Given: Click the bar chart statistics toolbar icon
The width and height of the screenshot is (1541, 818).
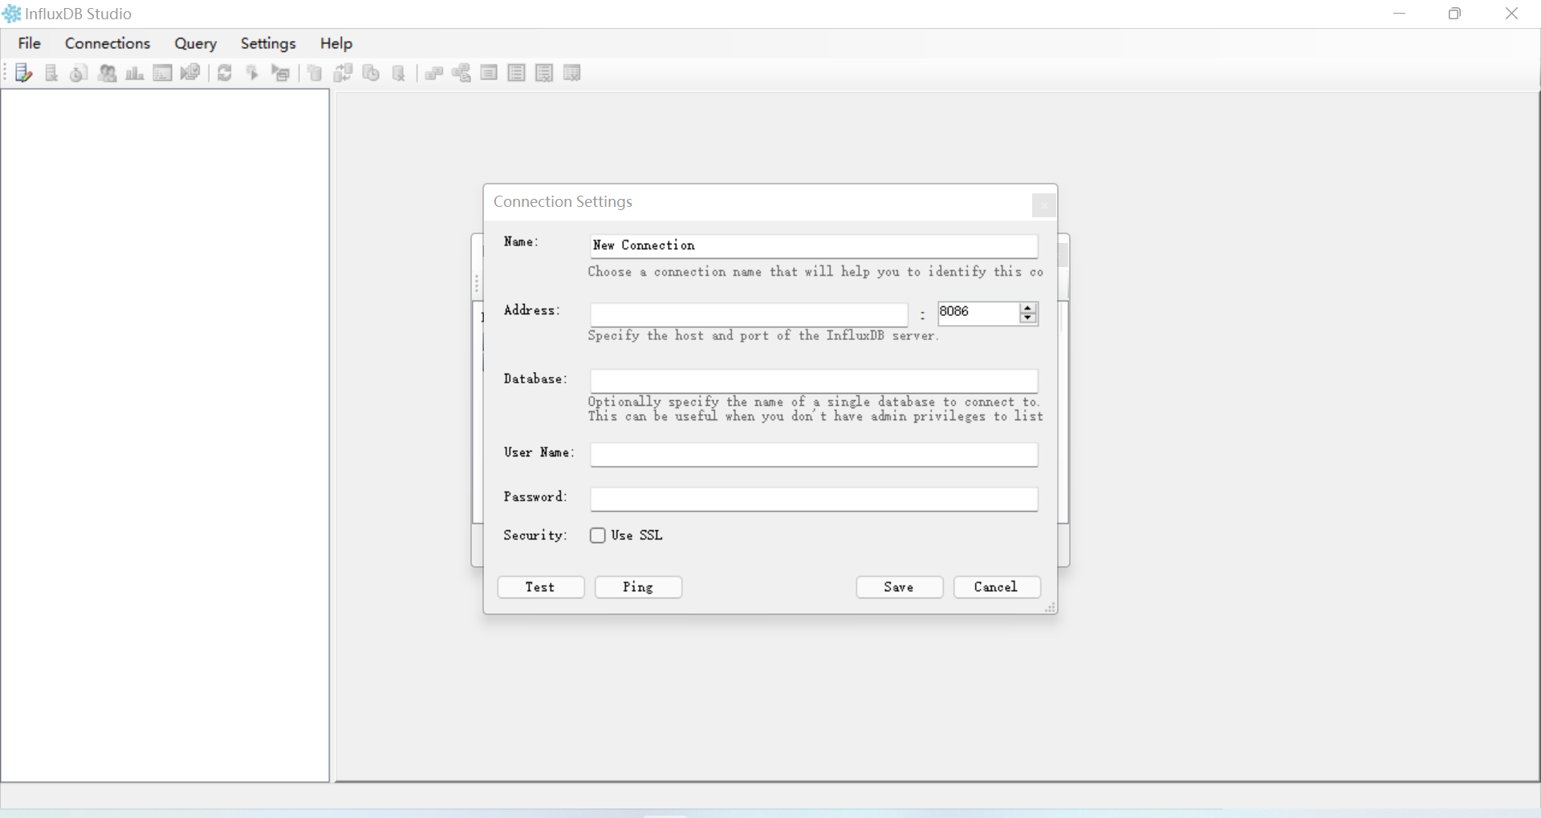Looking at the screenshot, I should [x=135, y=73].
